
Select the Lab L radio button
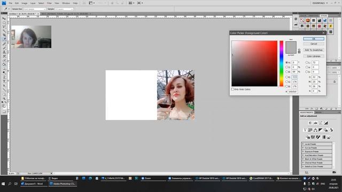click(307, 62)
